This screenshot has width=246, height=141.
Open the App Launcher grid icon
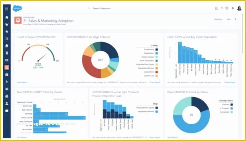click(217, 8)
